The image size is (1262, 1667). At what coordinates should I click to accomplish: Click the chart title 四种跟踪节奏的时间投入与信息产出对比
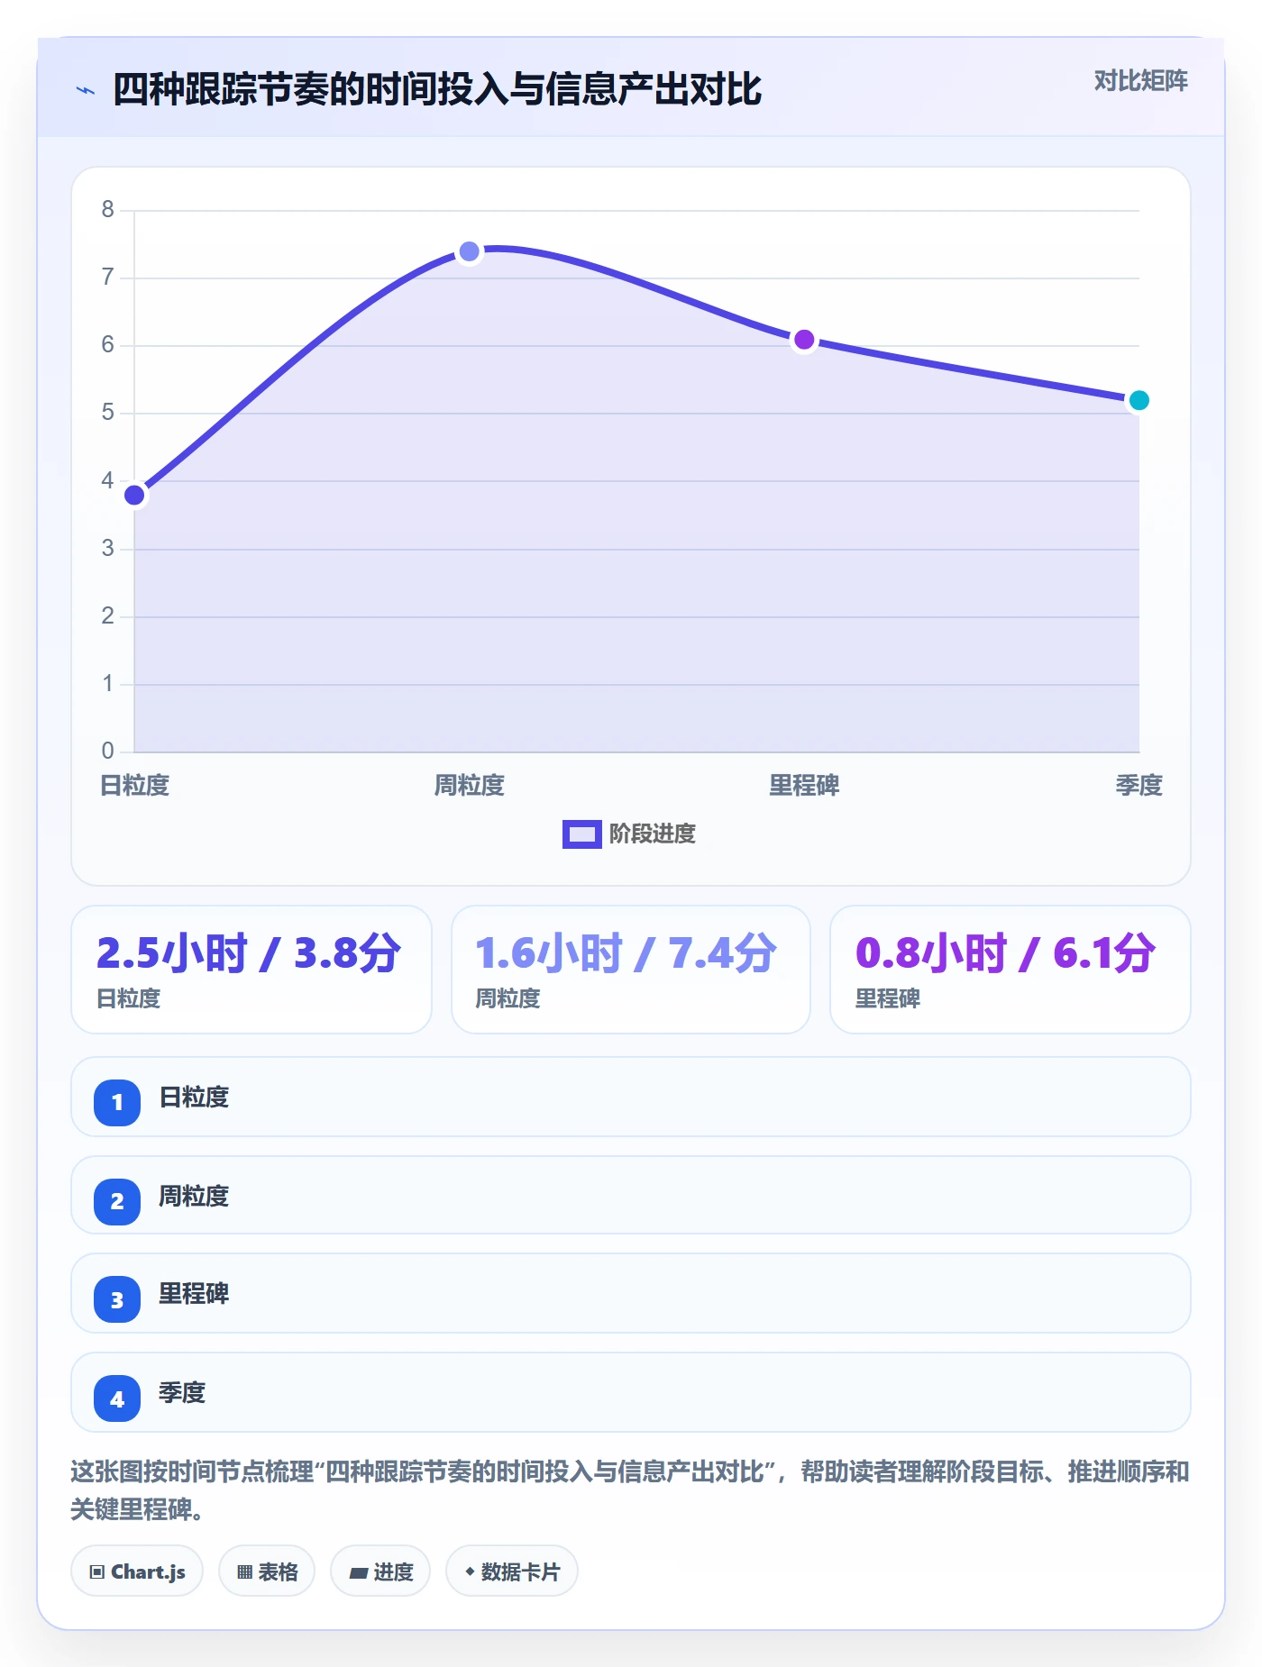[437, 89]
